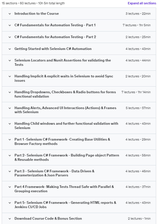Viewport: 157px width, 224px height.
Task: Expand Download Course Code & Bonus chevron
Action: (x=10, y=219)
